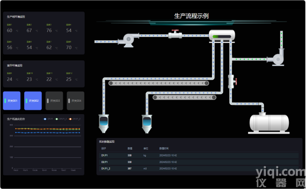Toggle D1.F1 blue legend series

click(x=48, y=119)
